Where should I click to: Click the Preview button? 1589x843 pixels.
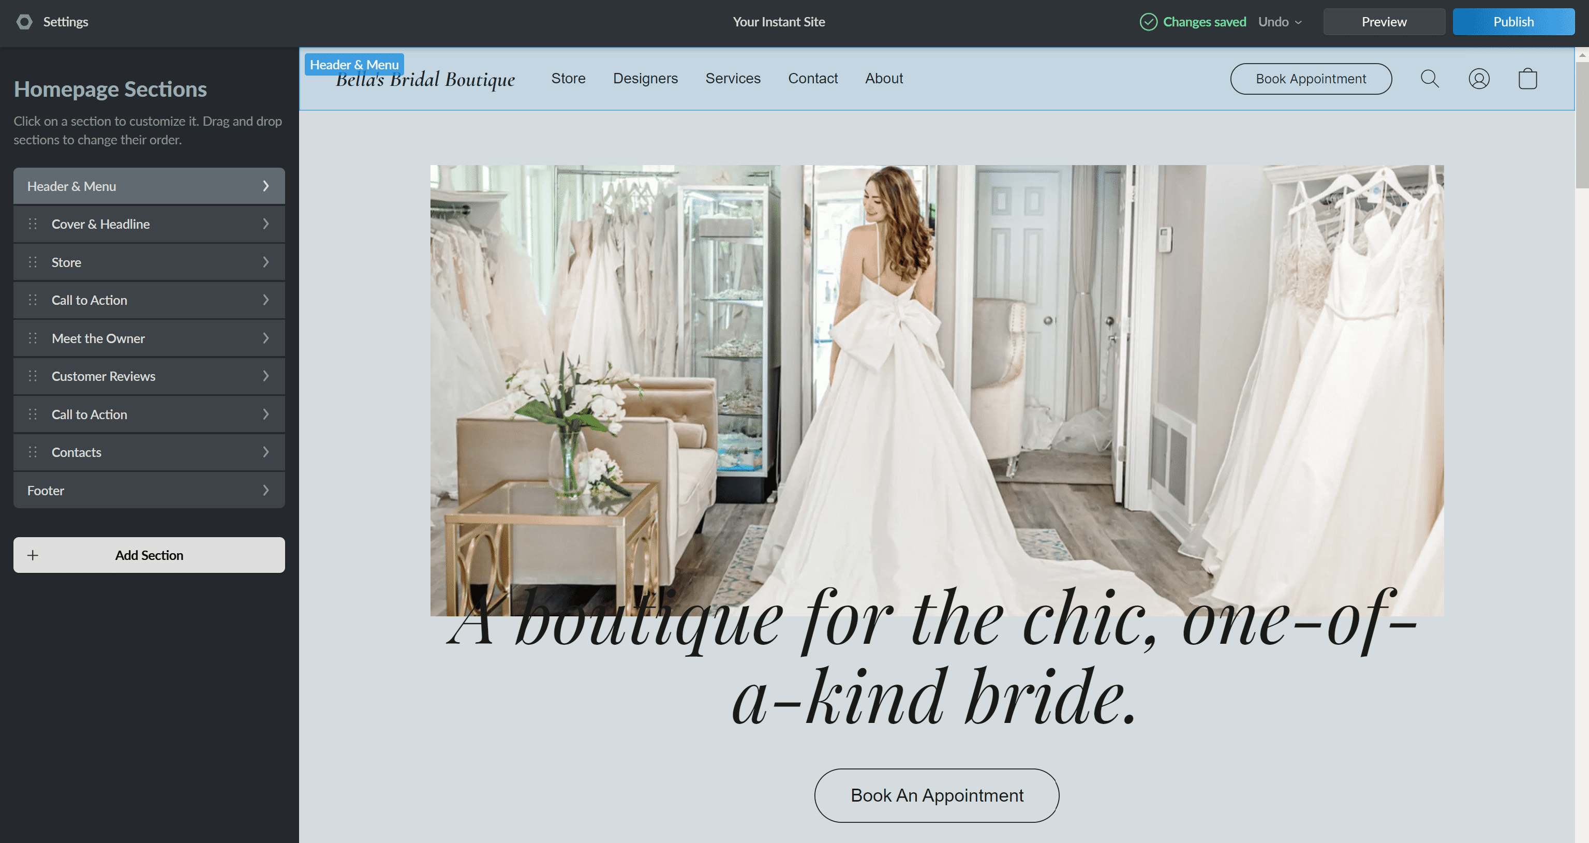[x=1383, y=21]
